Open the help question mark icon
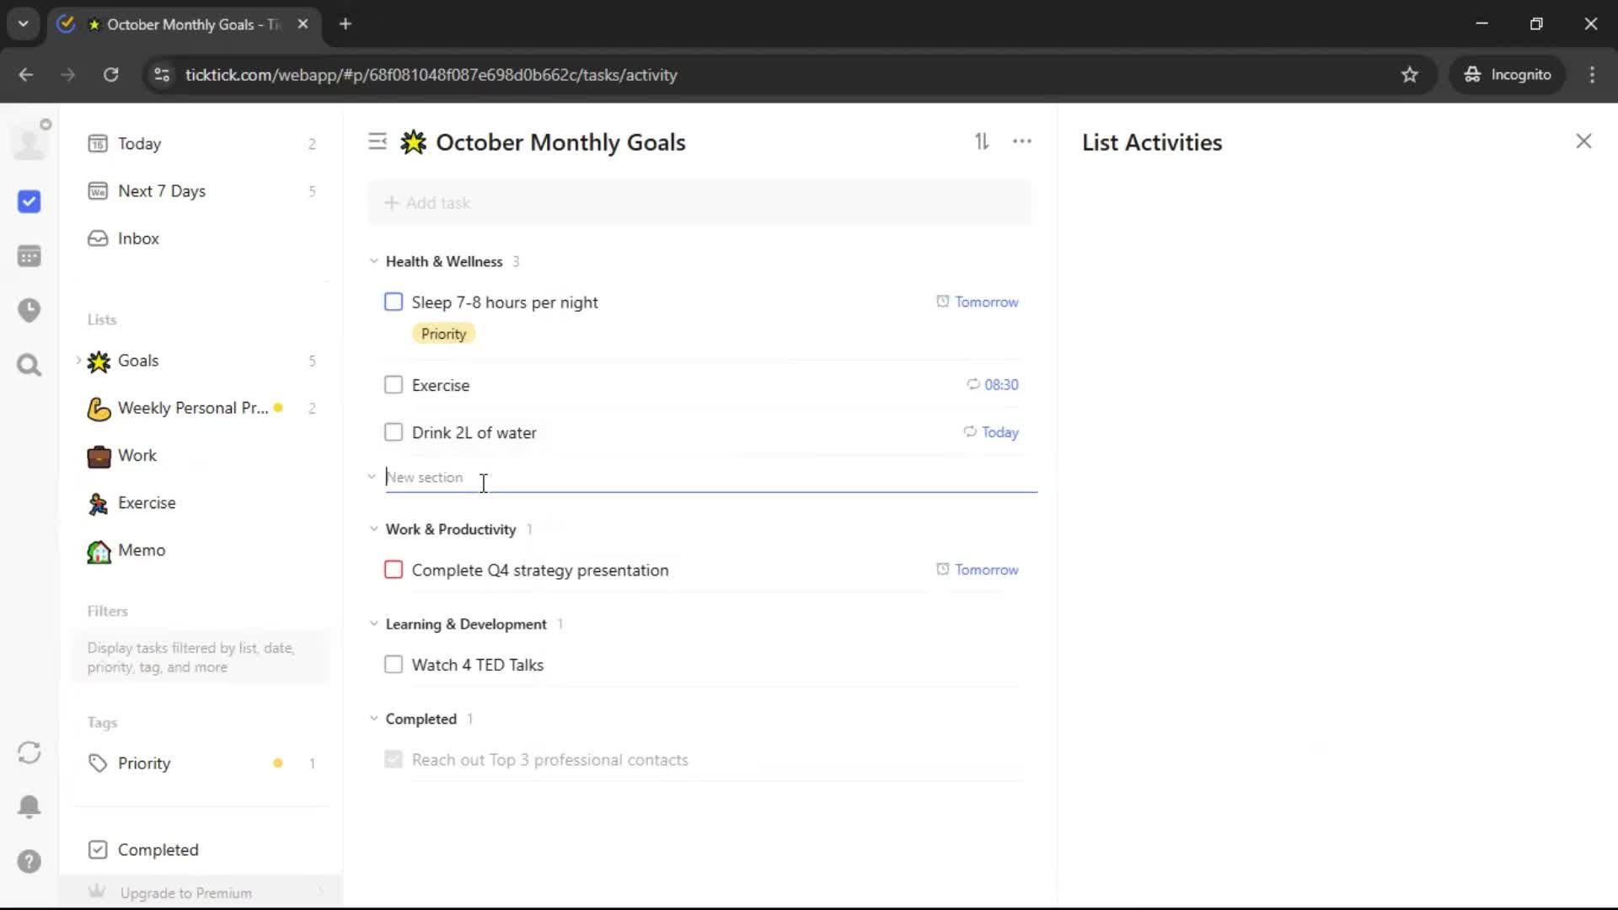The image size is (1618, 910). pos(29,861)
